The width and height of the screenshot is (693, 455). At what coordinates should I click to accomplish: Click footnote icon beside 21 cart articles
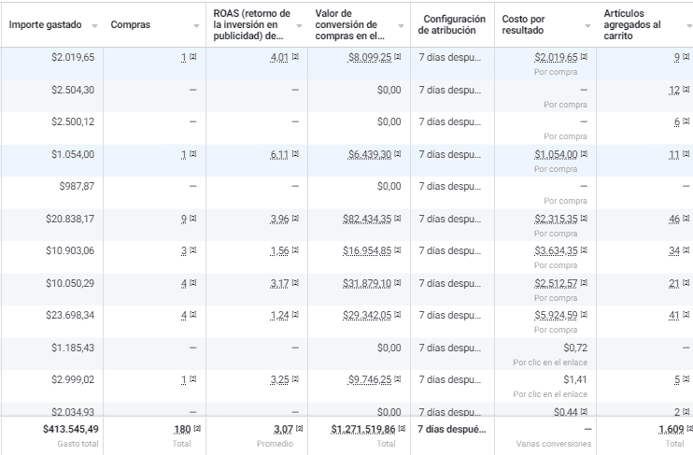pyautogui.click(x=686, y=283)
